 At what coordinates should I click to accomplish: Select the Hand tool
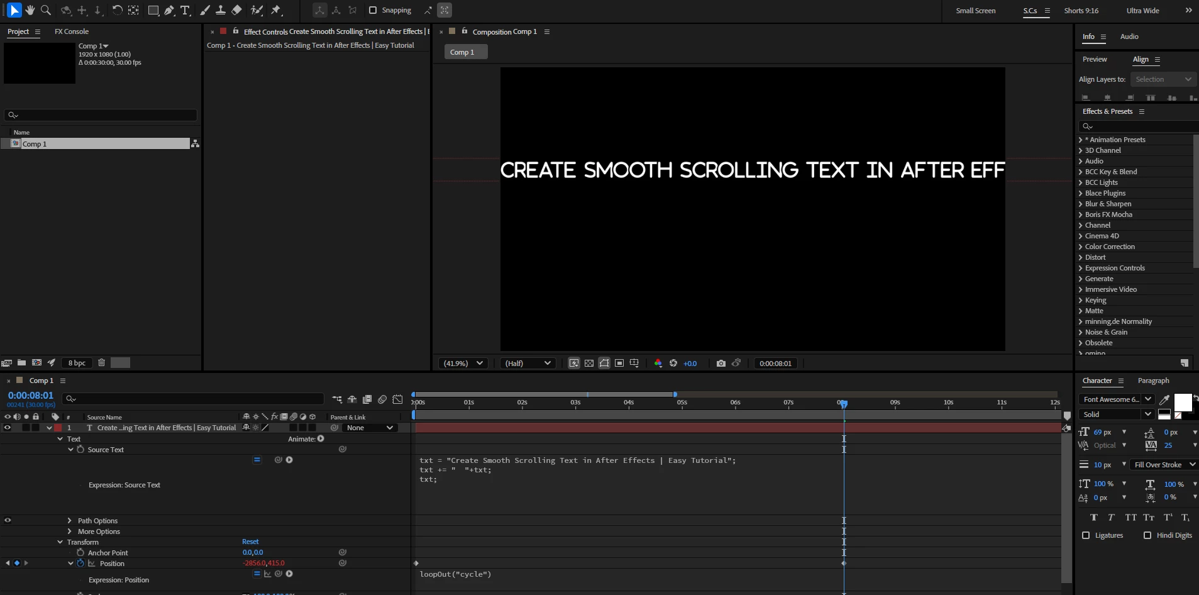click(x=30, y=10)
